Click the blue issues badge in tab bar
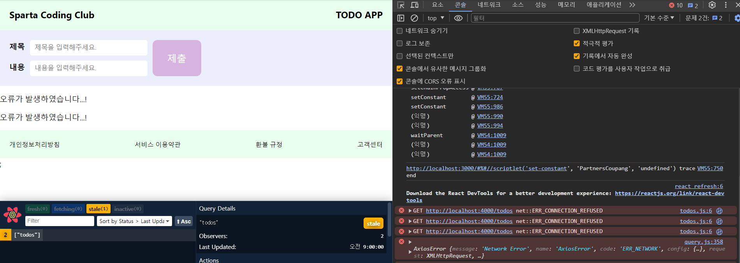The height and width of the screenshot is (263, 740). pos(693,5)
